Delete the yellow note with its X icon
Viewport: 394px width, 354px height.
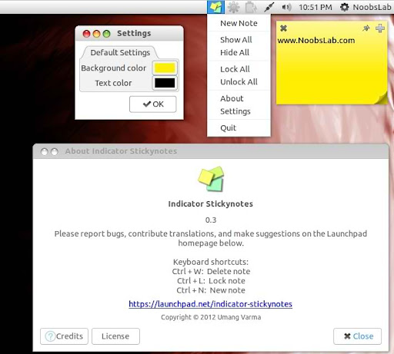(x=283, y=28)
